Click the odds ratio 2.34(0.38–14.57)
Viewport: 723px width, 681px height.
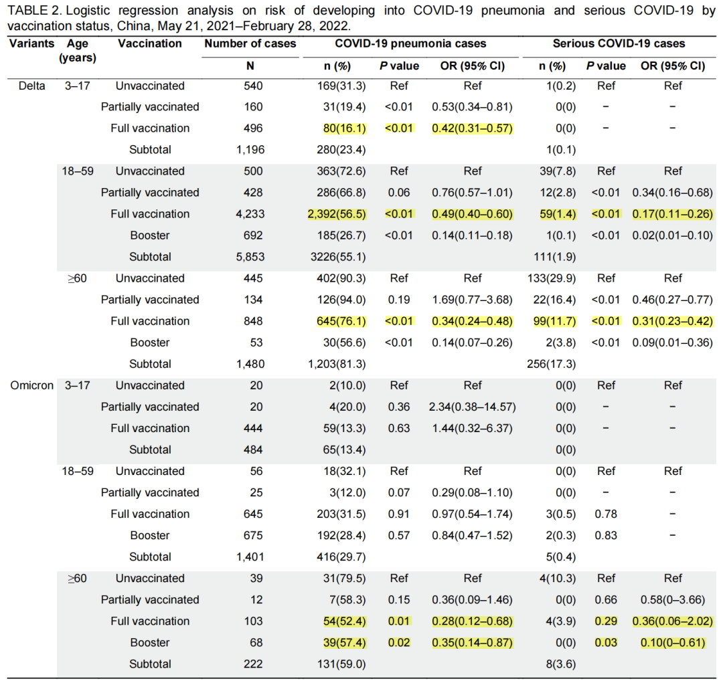tap(472, 407)
